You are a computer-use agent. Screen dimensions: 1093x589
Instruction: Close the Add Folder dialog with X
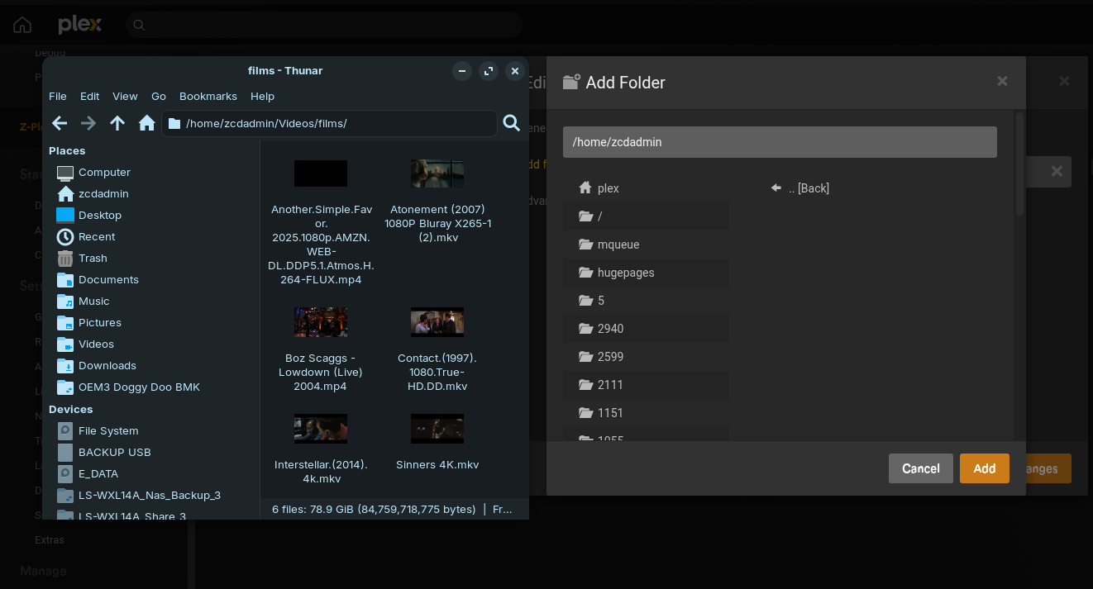1002,81
